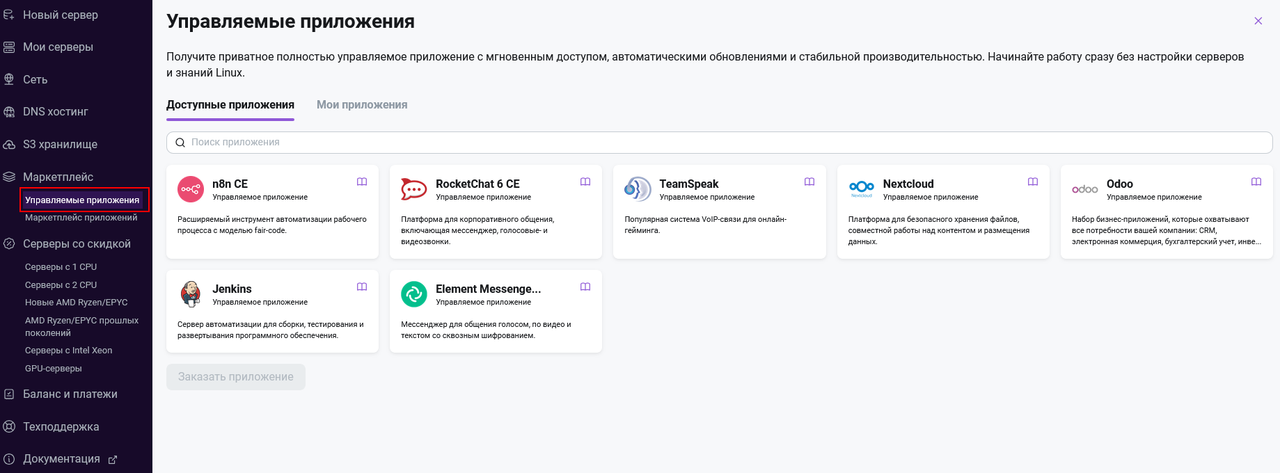Expand the Серверы со скидкой section label
This screenshot has width=1280, height=473.
(77, 244)
